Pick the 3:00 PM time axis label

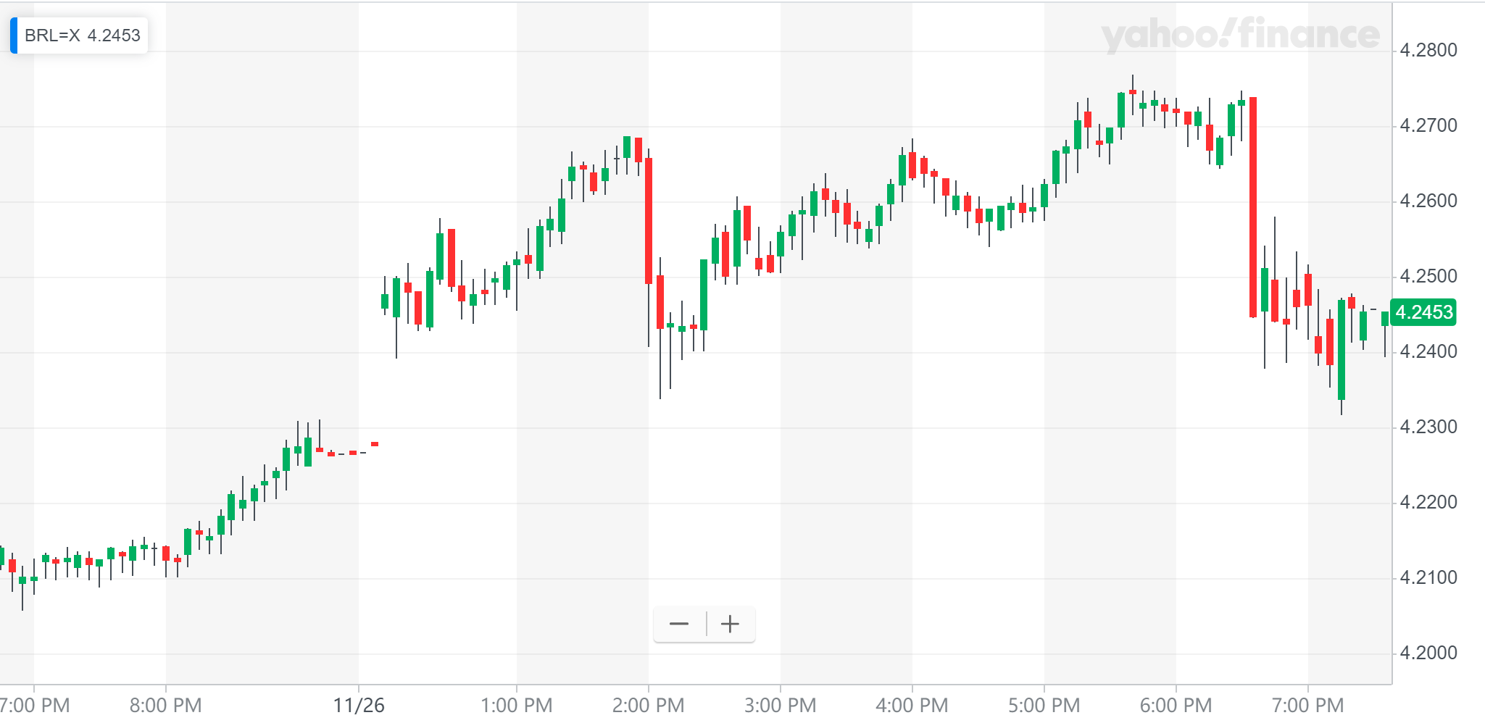[x=781, y=705]
